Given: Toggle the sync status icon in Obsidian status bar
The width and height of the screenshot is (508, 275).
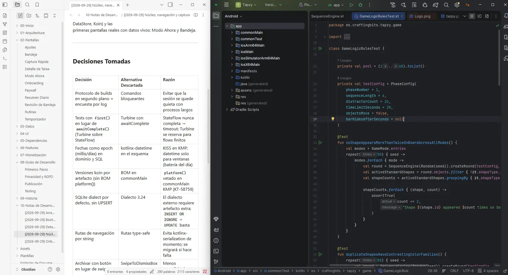Looking at the screenshot, I should [205, 272].
